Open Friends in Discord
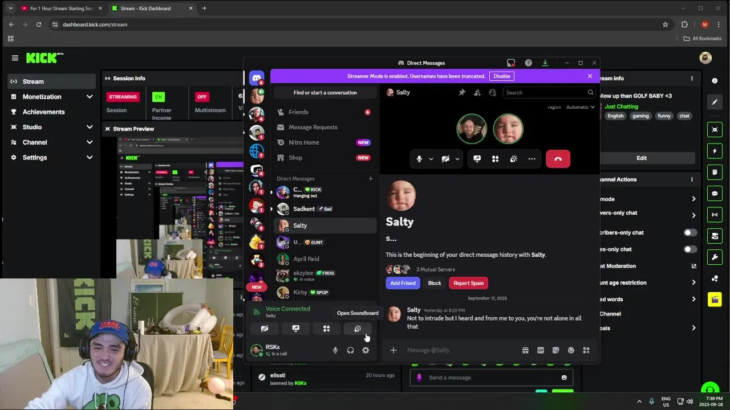730x410 pixels. coord(324,112)
